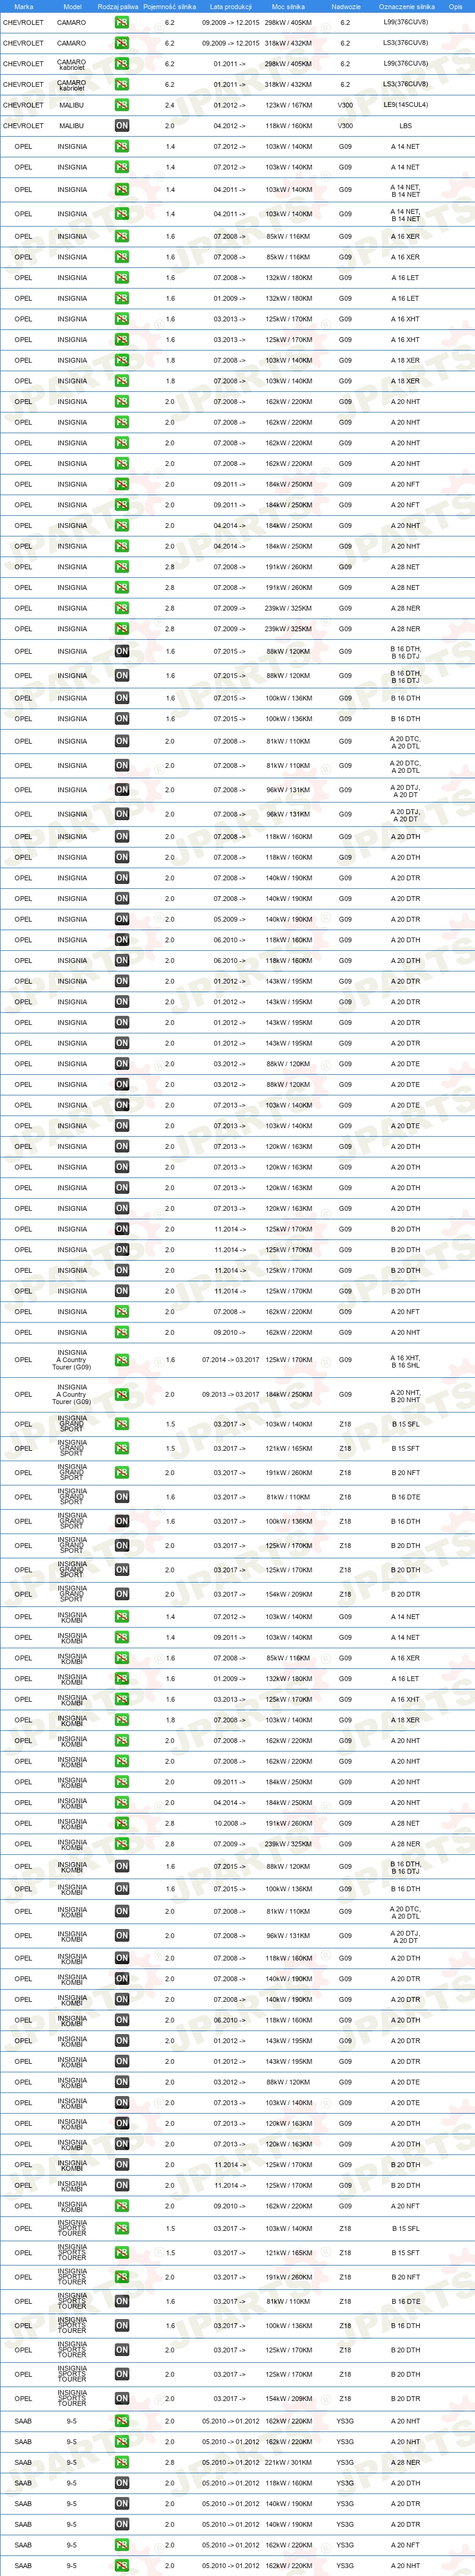The image size is (475, 2576).
Task: Click CHEVROLET make cell in Malibu LBS row
Action: pyautogui.click(x=23, y=126)
